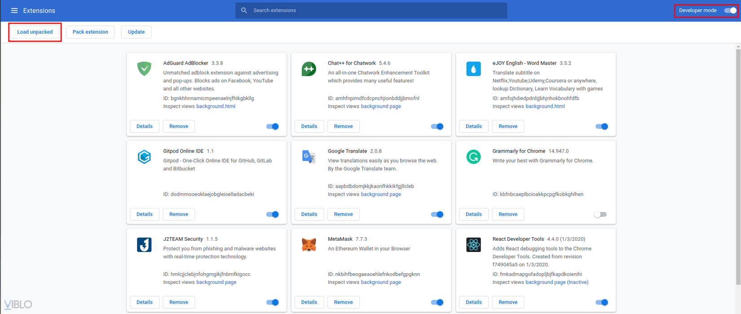Click the Grammarly for Chrome icon

473,157
